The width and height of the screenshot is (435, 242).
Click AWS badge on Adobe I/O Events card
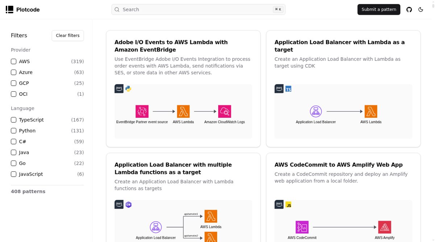pyautogui.click(x=119, y=88)
